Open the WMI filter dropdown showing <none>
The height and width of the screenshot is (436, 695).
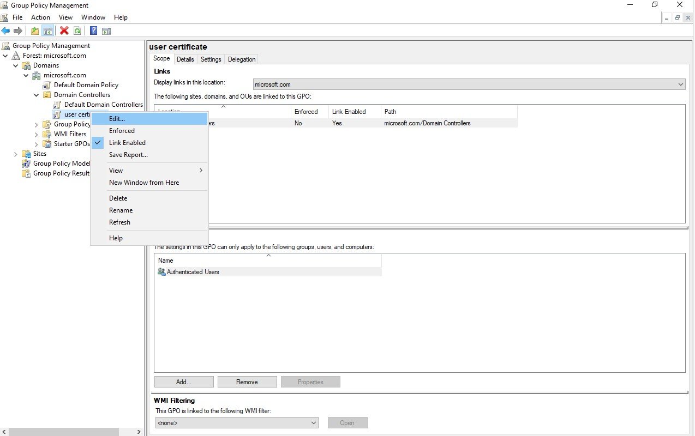coord(237,423)
